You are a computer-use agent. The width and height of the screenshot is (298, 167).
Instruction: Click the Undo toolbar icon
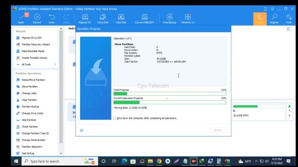(52, 19)
